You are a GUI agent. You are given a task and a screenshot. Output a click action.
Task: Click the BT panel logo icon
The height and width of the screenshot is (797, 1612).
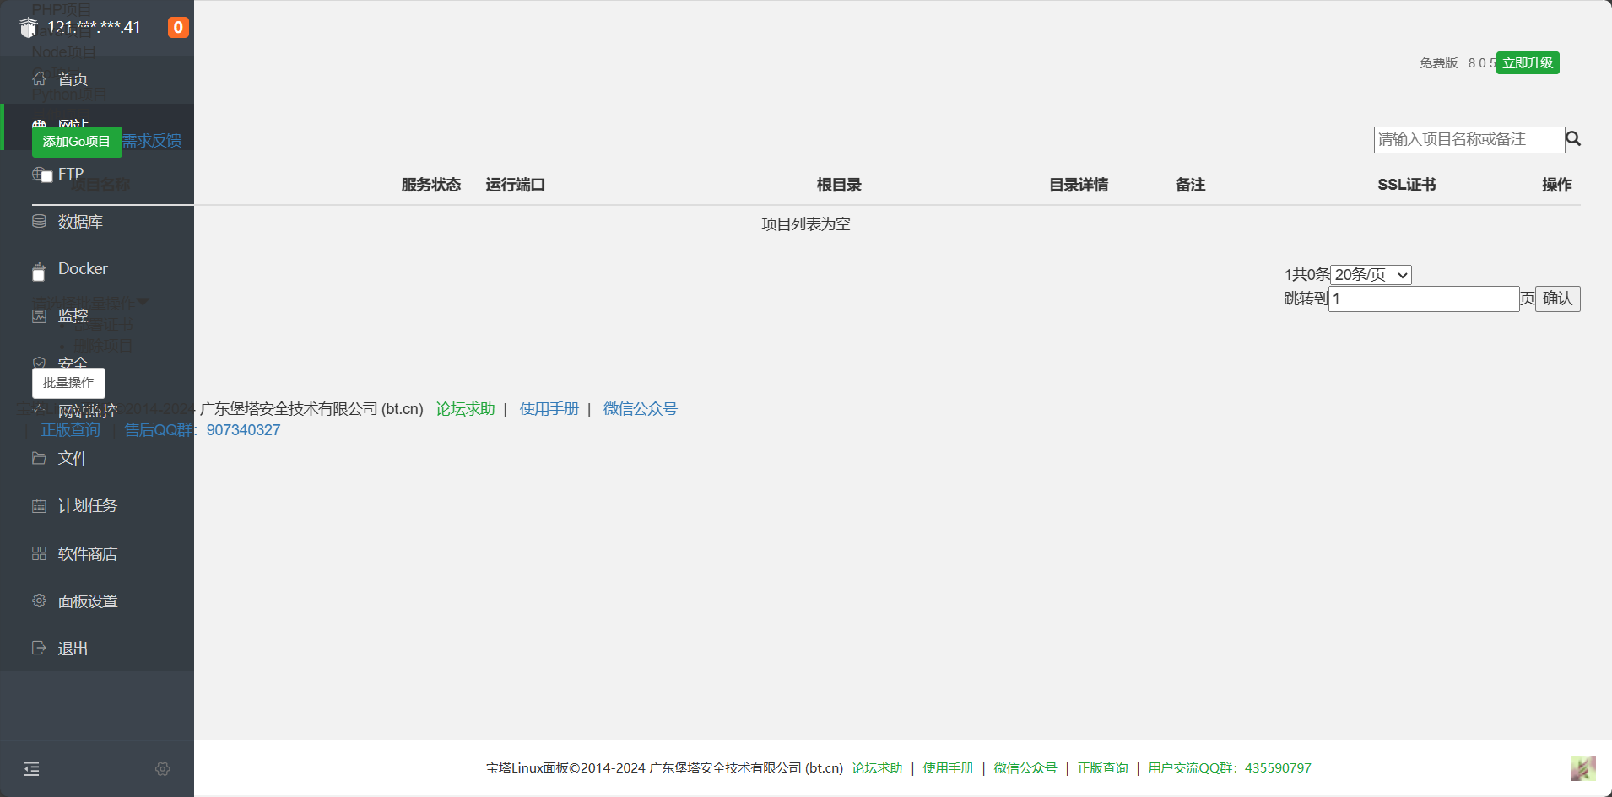tap(29, 27)
